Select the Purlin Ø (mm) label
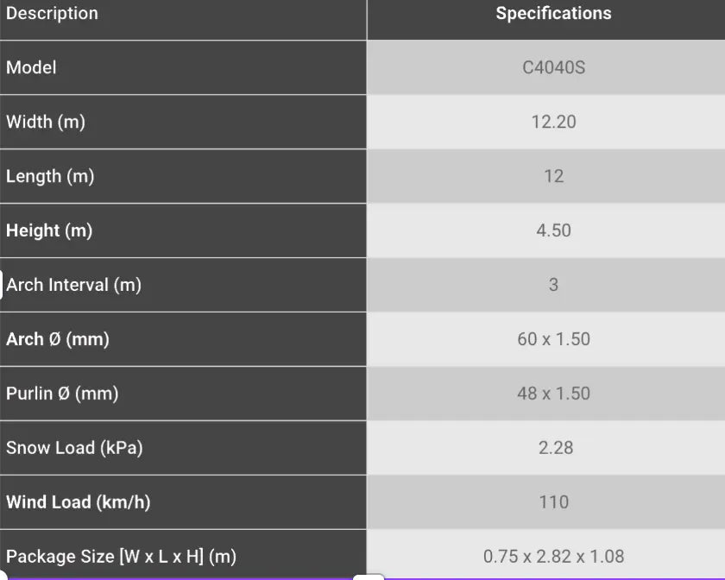The image size is (725, 580). tap(62, 394)
